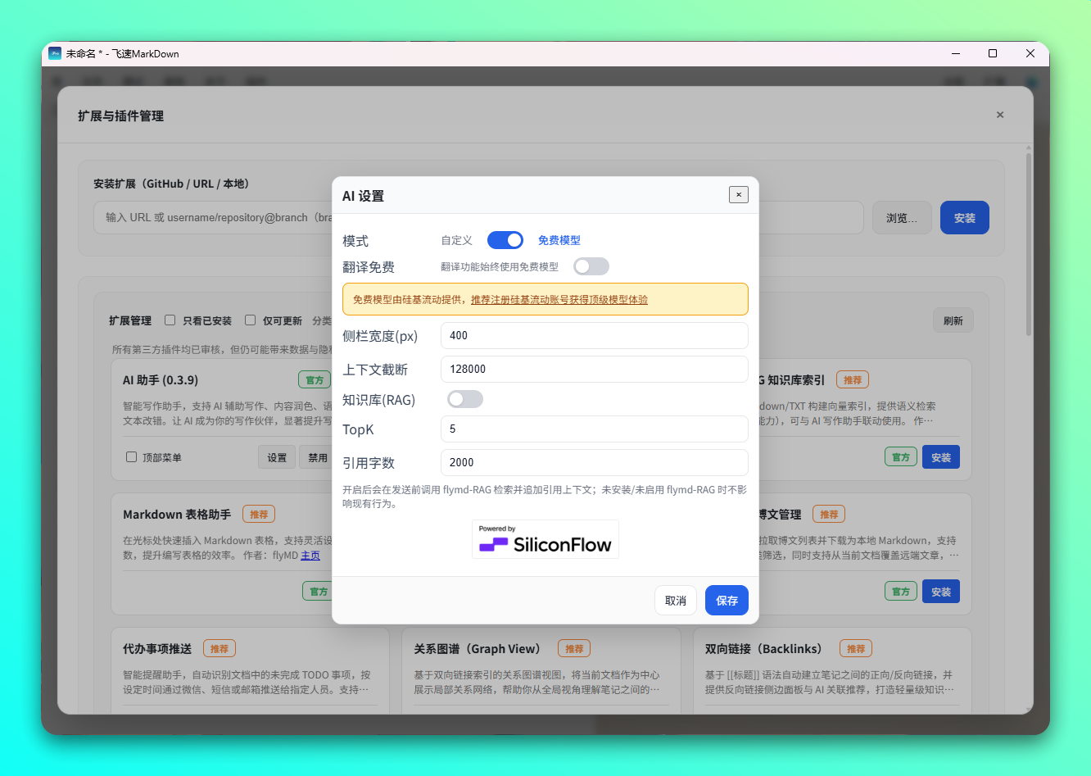This screenshot has width=1091, height=776.
Task: Turn on the knowledge base (RAG) switch
Action: tap(464, 399)
